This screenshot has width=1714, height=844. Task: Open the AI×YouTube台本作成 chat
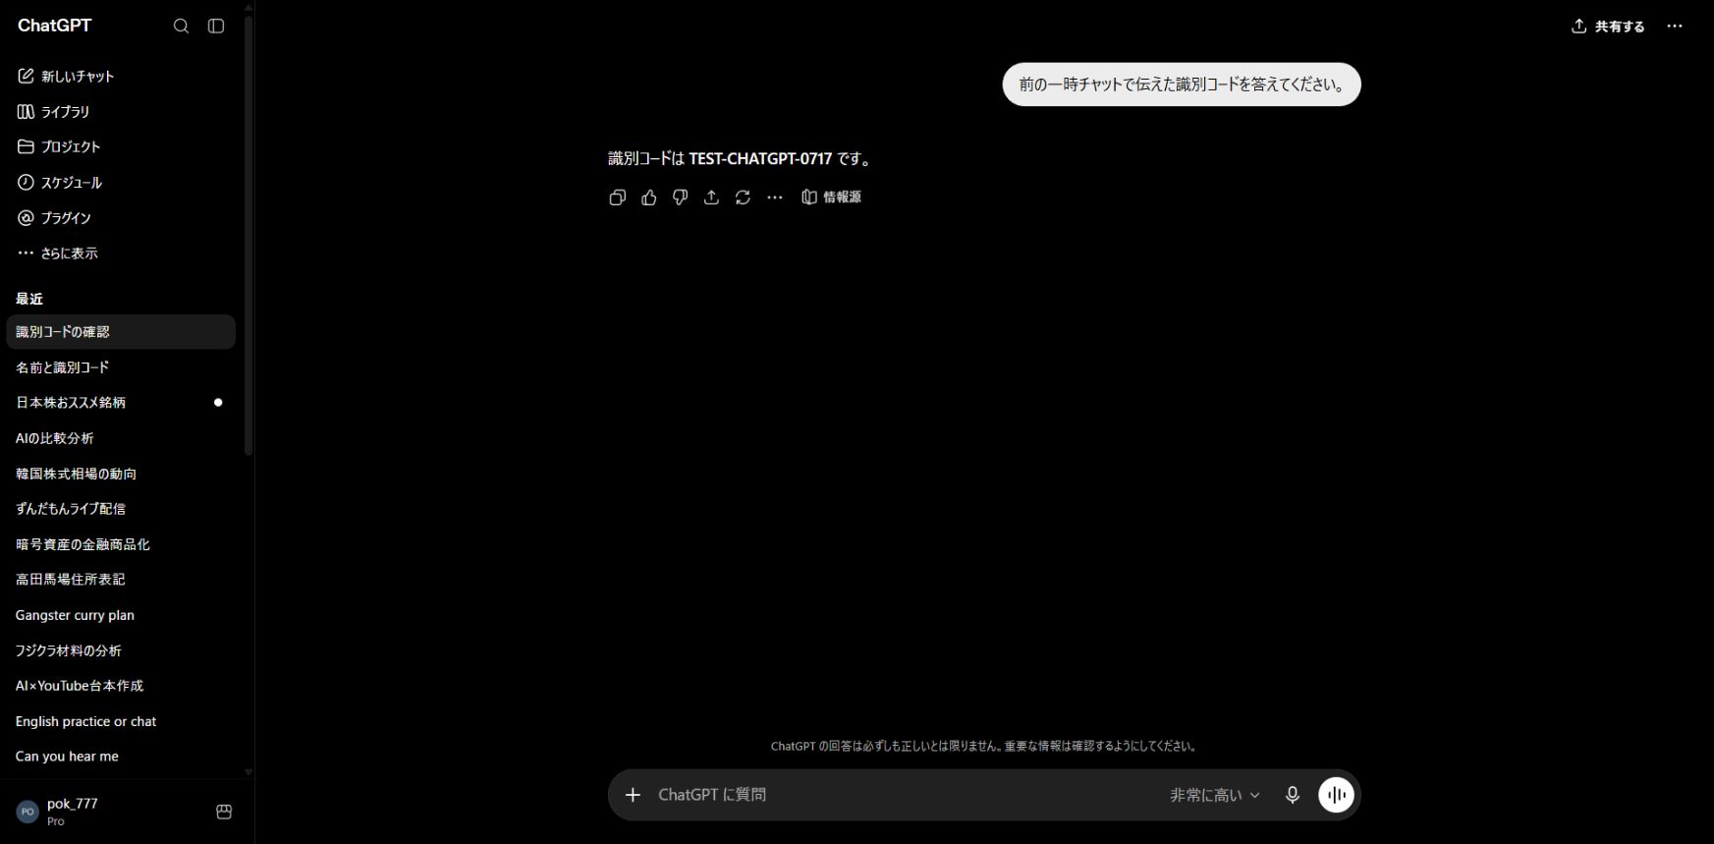tap(121, 686)
